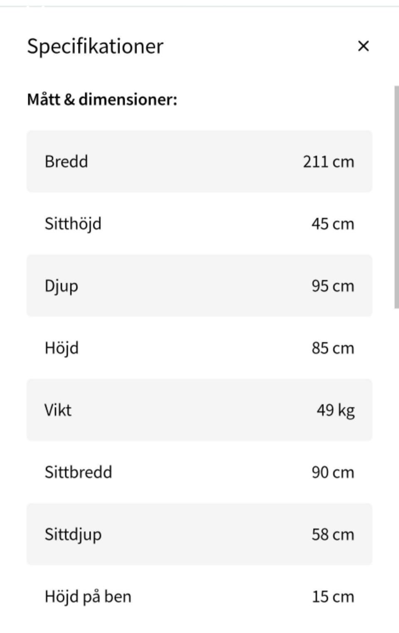This screenshot has height=633, width=399.
Task: Click the 95 cm depth value
Action: [332, 286]
